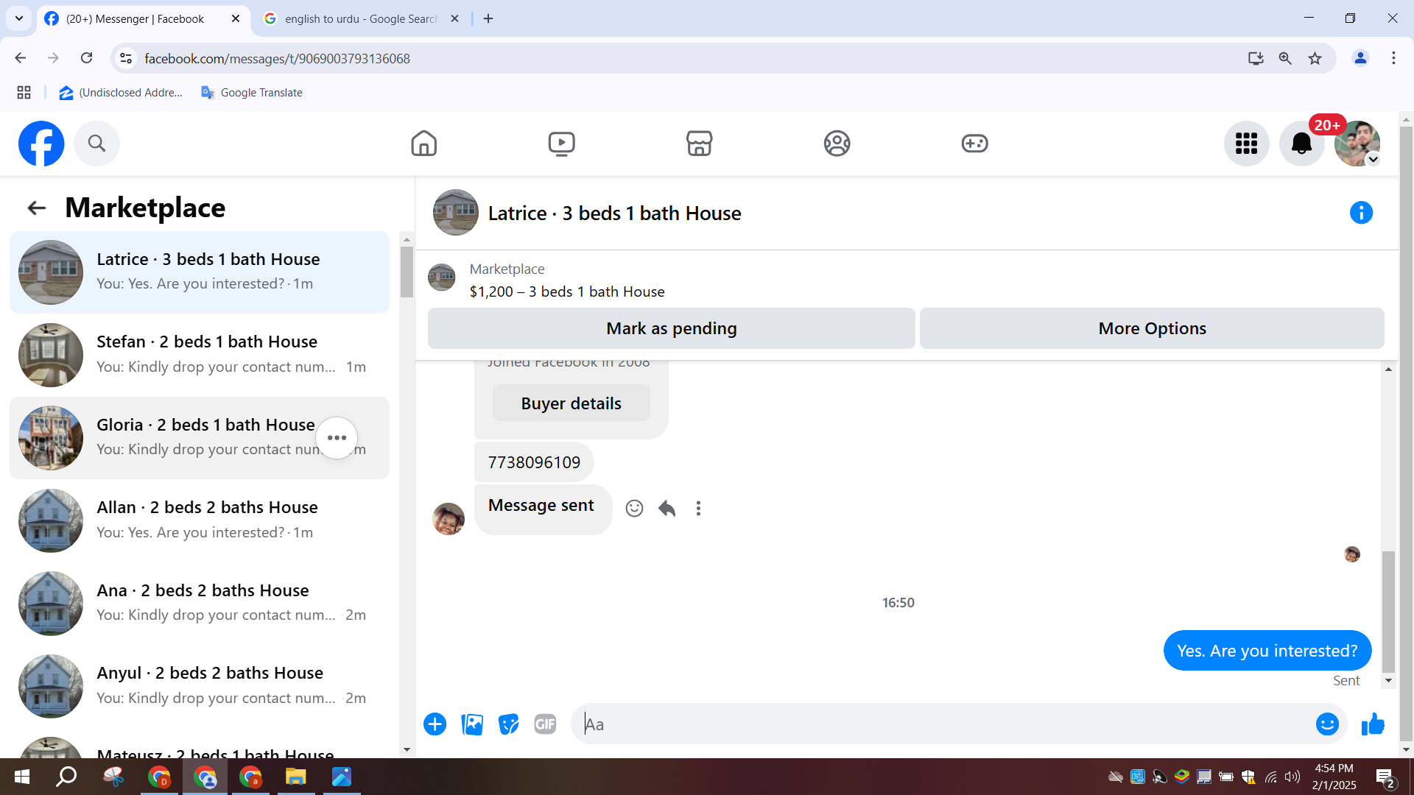Click the notifications bell icon

coord(1301,144)
